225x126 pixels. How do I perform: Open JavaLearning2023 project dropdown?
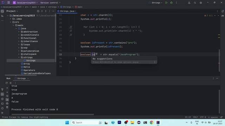point(25,3)
